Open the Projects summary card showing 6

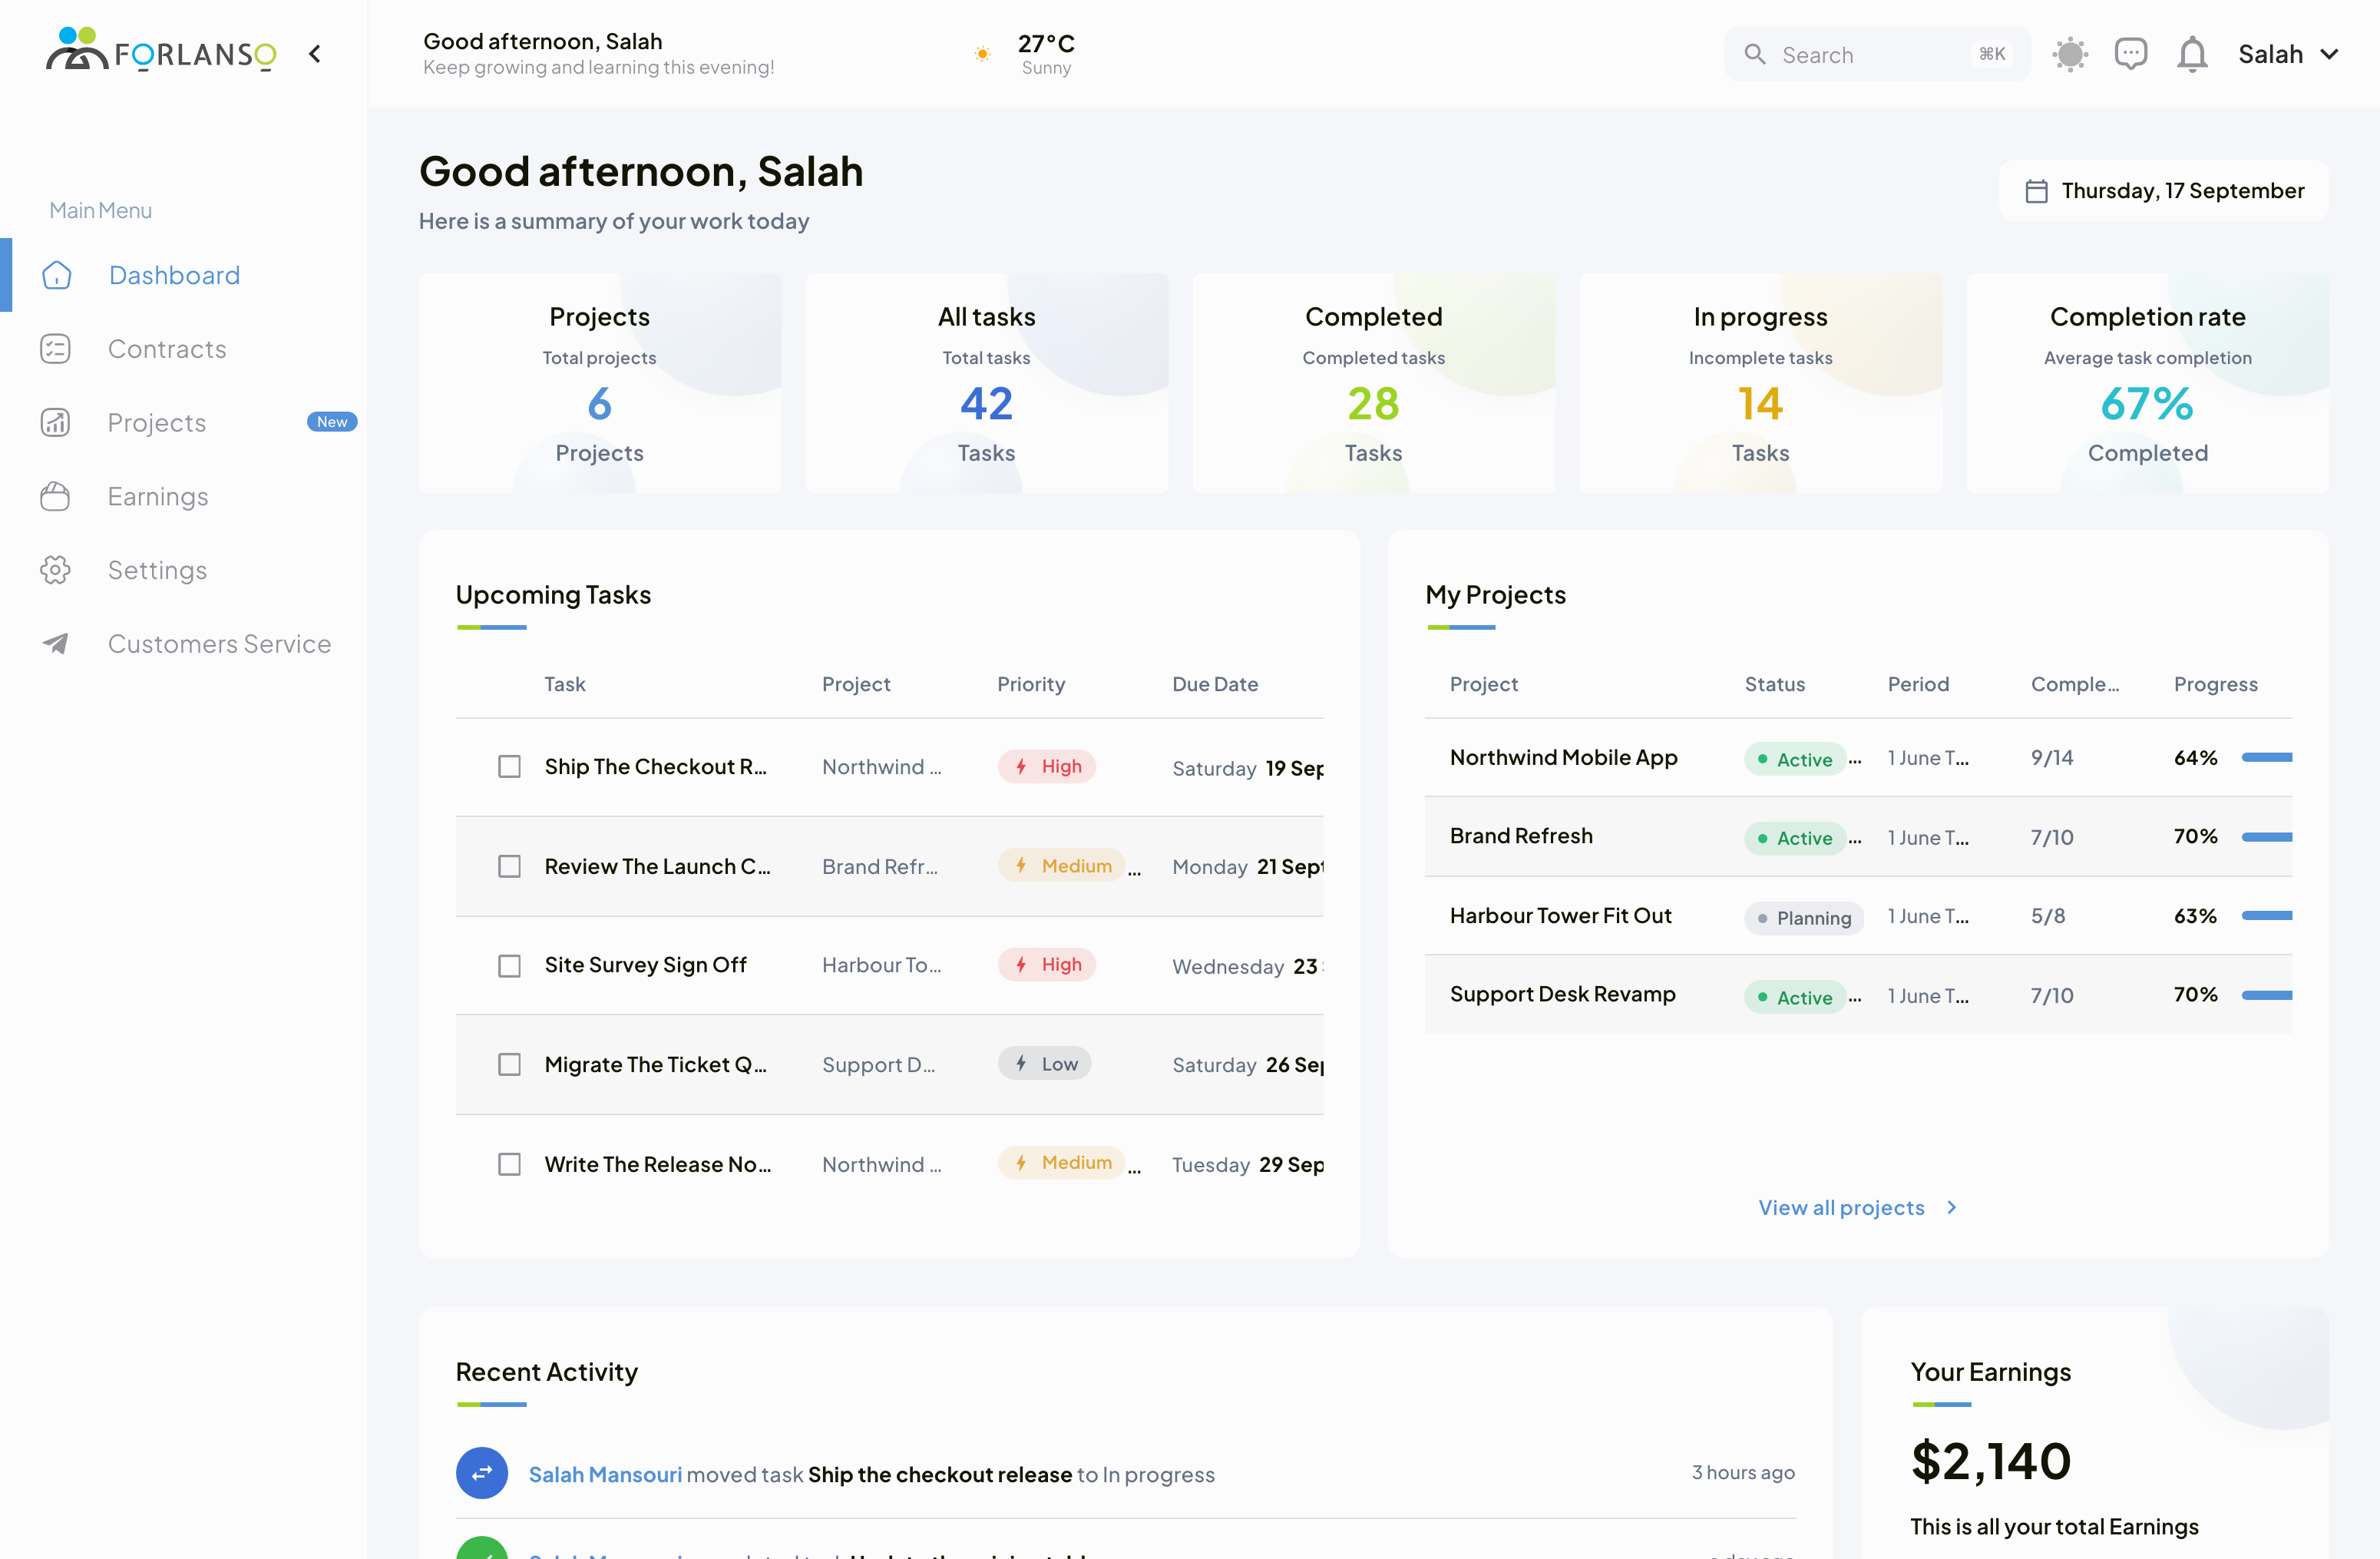(x=600, y=383)
